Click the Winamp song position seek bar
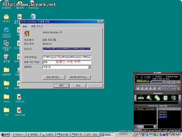182x137 pixels. coord(158,84)
